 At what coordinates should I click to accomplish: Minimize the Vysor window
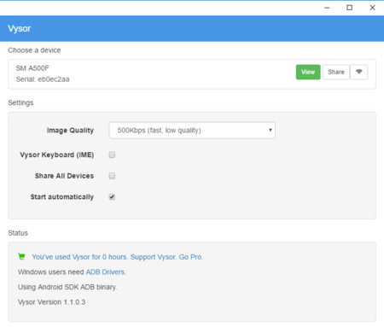327,8
